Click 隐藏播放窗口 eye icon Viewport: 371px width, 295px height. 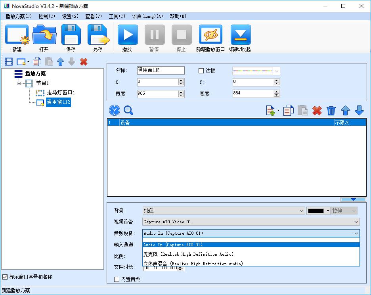click(x=210, y=35)
